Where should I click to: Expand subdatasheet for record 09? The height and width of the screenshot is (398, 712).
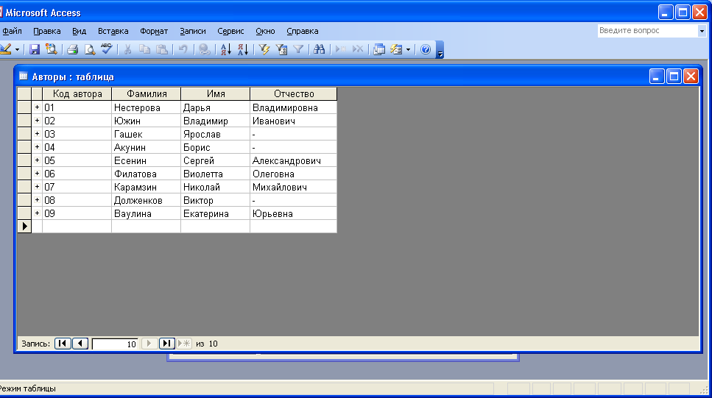tap(37, 213)
